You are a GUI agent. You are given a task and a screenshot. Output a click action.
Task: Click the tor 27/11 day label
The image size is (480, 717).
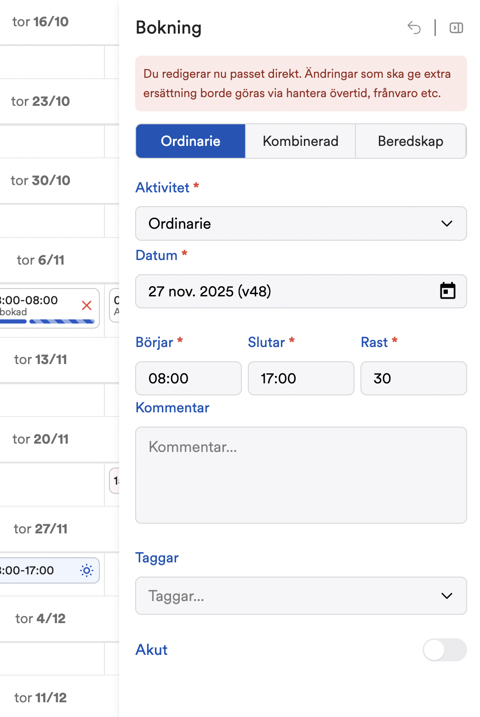(40, 529)
